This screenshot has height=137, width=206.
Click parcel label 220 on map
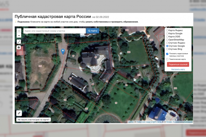coord(127,30)
